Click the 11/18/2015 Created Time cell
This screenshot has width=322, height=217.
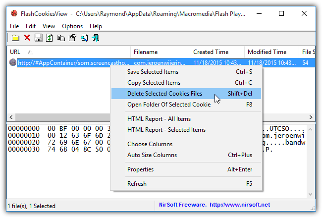click(217, 62)
